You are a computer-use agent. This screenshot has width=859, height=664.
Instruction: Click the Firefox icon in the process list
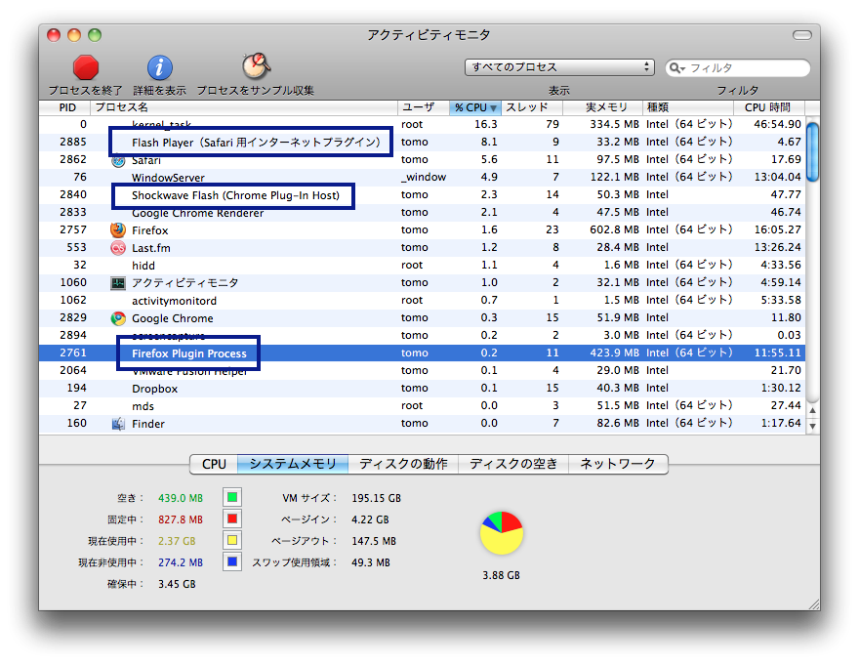[118, 230]
